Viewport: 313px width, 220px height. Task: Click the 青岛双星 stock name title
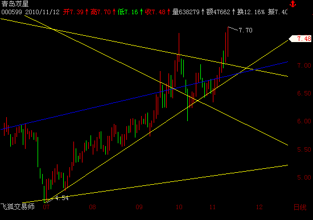click(x=15, y=4)
